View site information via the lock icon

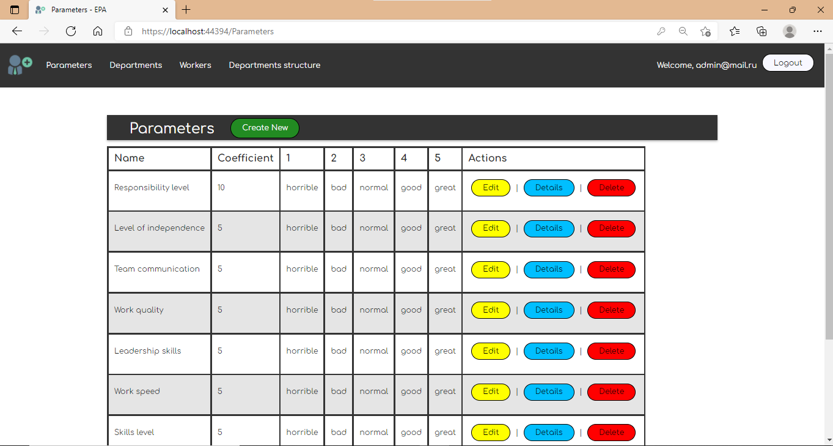128,31
